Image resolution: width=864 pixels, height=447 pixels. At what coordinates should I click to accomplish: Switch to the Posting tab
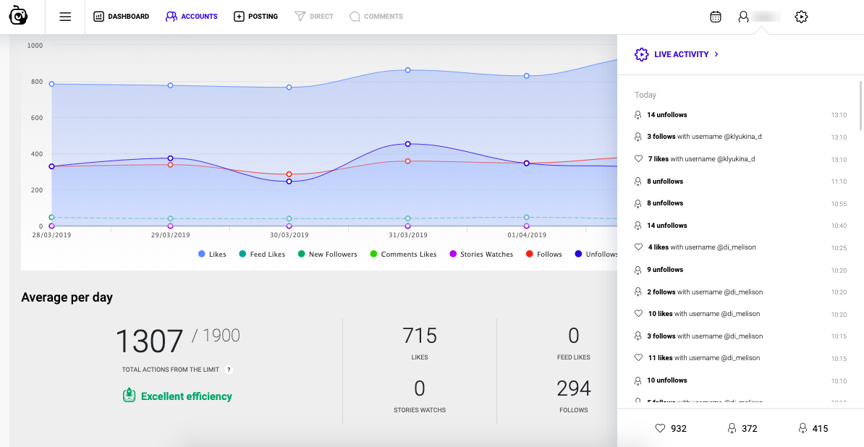pos(255,17)
